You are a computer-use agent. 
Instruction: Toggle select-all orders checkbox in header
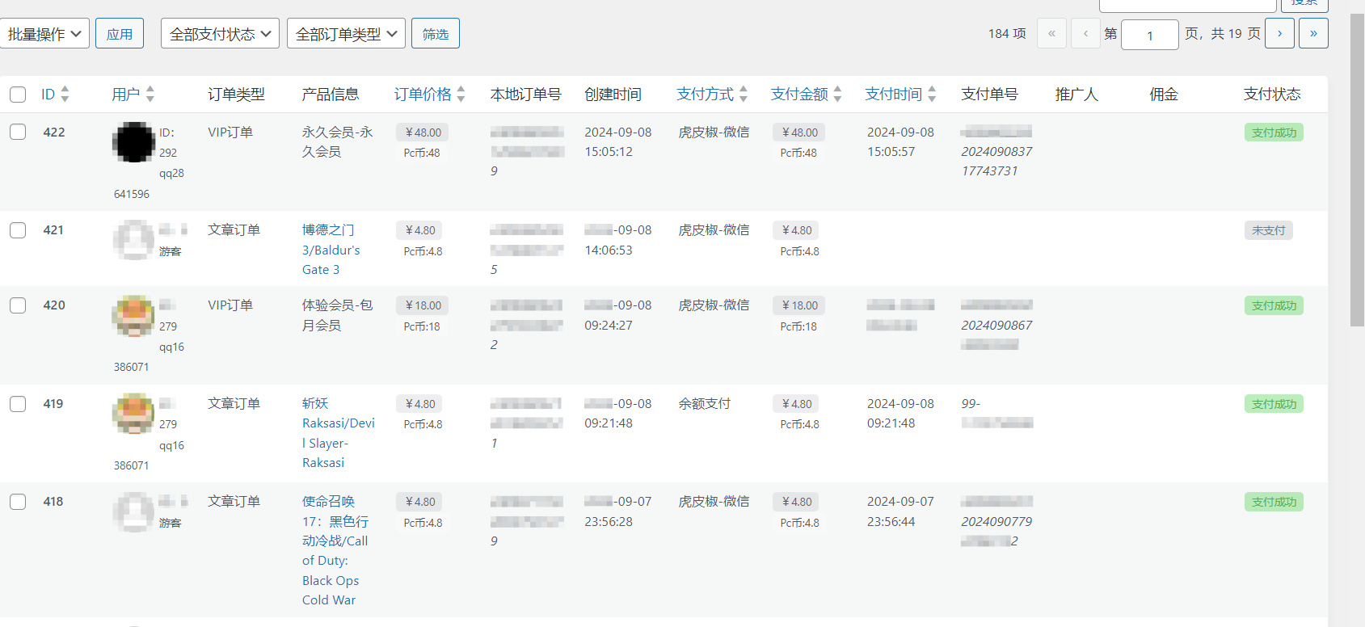pyautogui.click(x=18, y=95)
